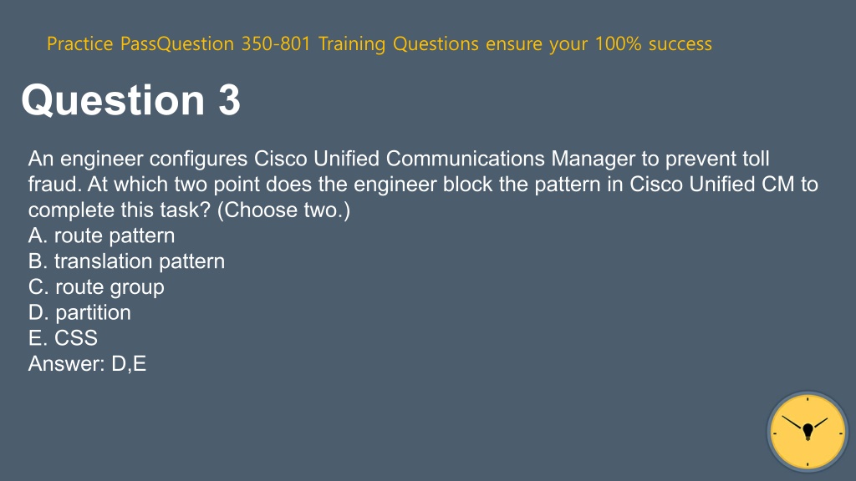Viewport: 856px width, 481px height.
Task: Click the yellow PassQuestion 350-801 banner text
Action: 380,43
